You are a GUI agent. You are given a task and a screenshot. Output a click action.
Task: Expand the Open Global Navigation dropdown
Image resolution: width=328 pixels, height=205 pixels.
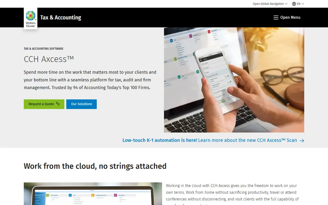tap(270, 4)
